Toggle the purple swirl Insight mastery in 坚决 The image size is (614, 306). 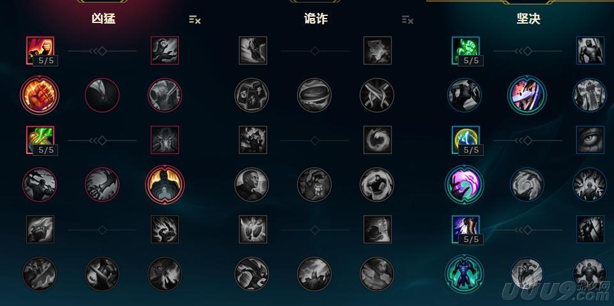coord(464,185)
